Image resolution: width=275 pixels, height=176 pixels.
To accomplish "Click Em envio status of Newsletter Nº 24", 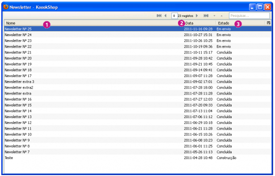I will 224,35.
